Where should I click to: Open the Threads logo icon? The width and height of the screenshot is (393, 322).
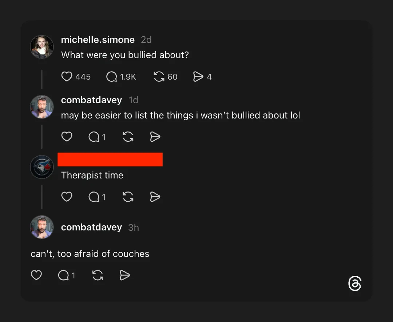[x=355, y=284]
